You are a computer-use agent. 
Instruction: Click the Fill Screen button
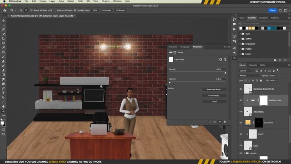click(x=120, y=10)
